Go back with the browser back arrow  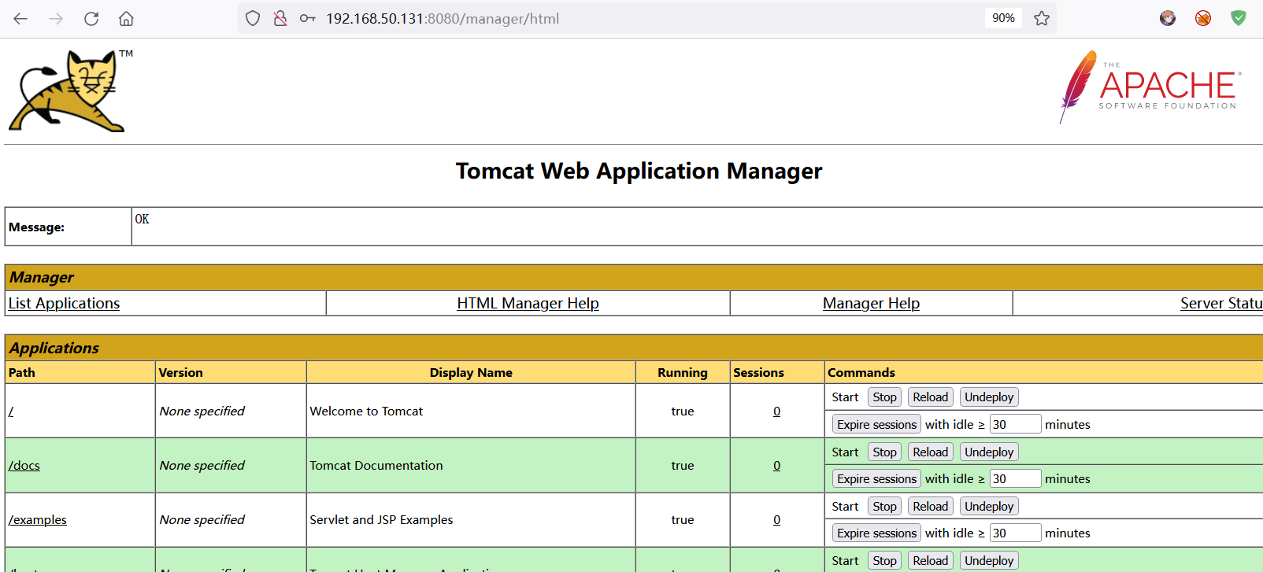(20, 18)
